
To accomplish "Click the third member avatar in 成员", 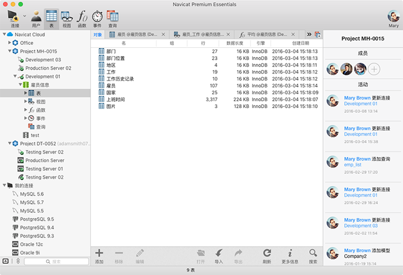I will click(x=360, y=69).
